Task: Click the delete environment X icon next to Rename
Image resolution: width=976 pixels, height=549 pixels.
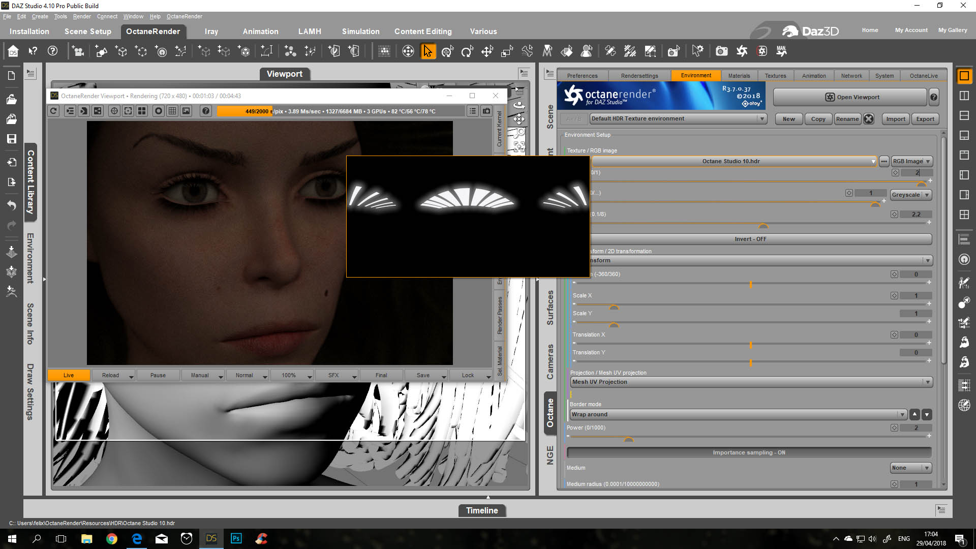Action: (869, 119)
